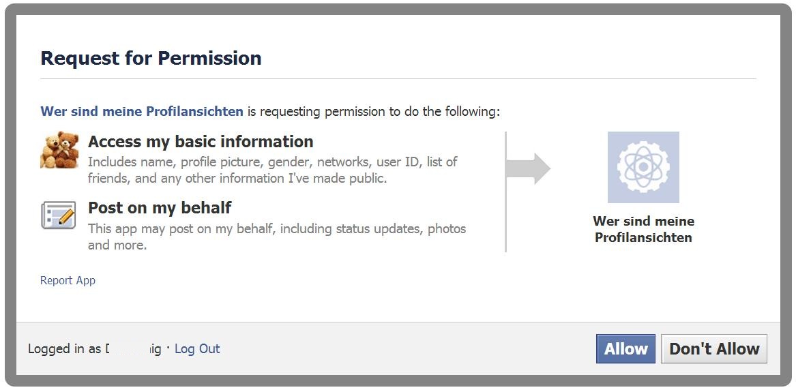Allow the app's permission request
The image size is (796, 392).
coord(625,349)
